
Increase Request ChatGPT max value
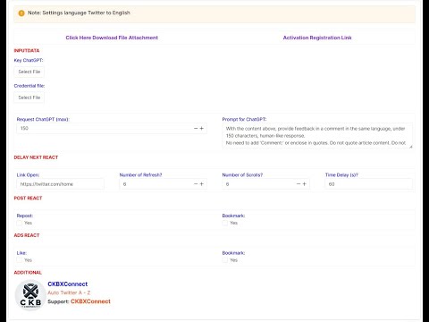202,128
